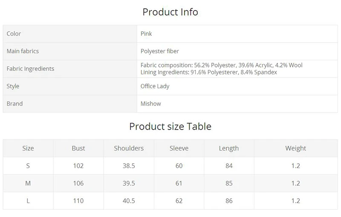Select the size S row label
341x217 pixels.
[x=28, y=166]
